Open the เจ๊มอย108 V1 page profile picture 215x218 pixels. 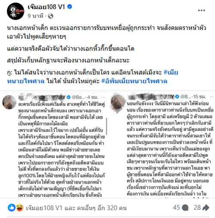(x=15, y=11)
